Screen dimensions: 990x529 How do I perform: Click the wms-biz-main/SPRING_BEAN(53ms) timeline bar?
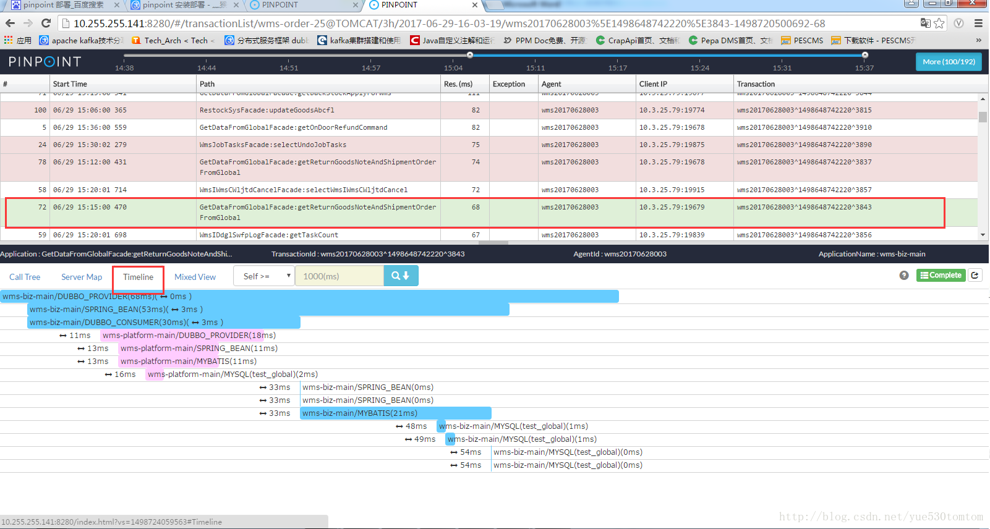pyautogui.click(x=268, y=310)
